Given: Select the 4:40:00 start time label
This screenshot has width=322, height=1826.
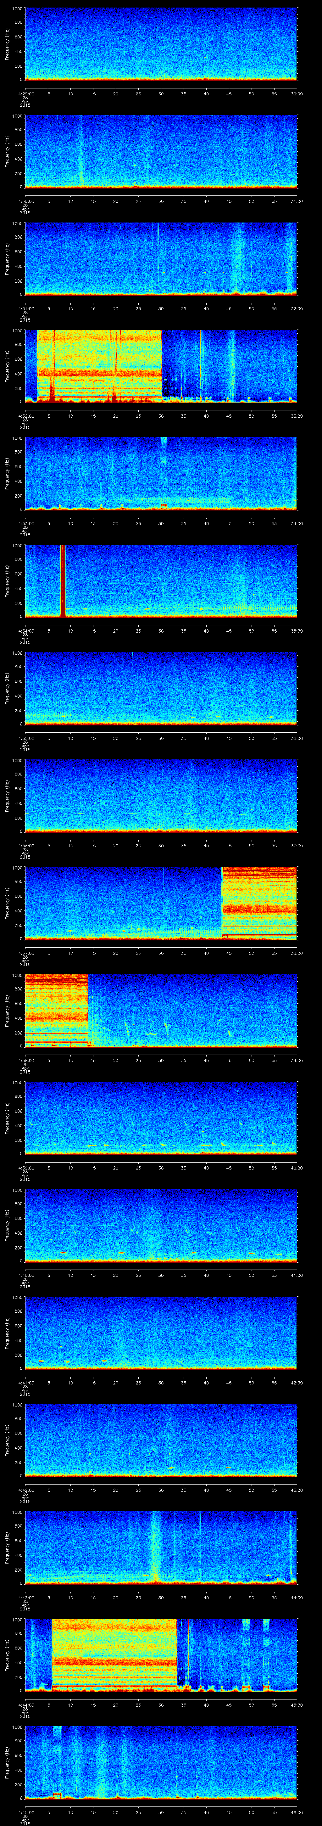Looking at the screenshot, I should click(x=25, y=1275).
